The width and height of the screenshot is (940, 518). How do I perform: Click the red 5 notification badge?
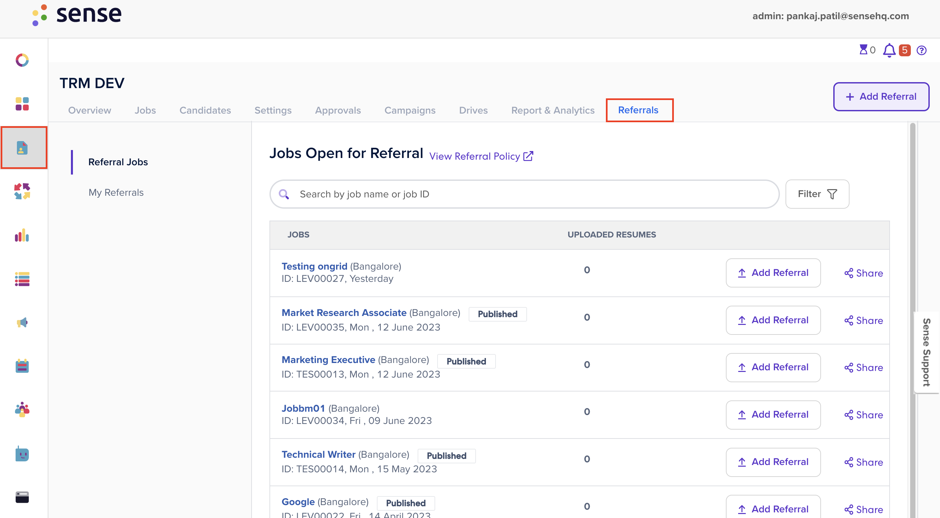[x=904, y=50]
